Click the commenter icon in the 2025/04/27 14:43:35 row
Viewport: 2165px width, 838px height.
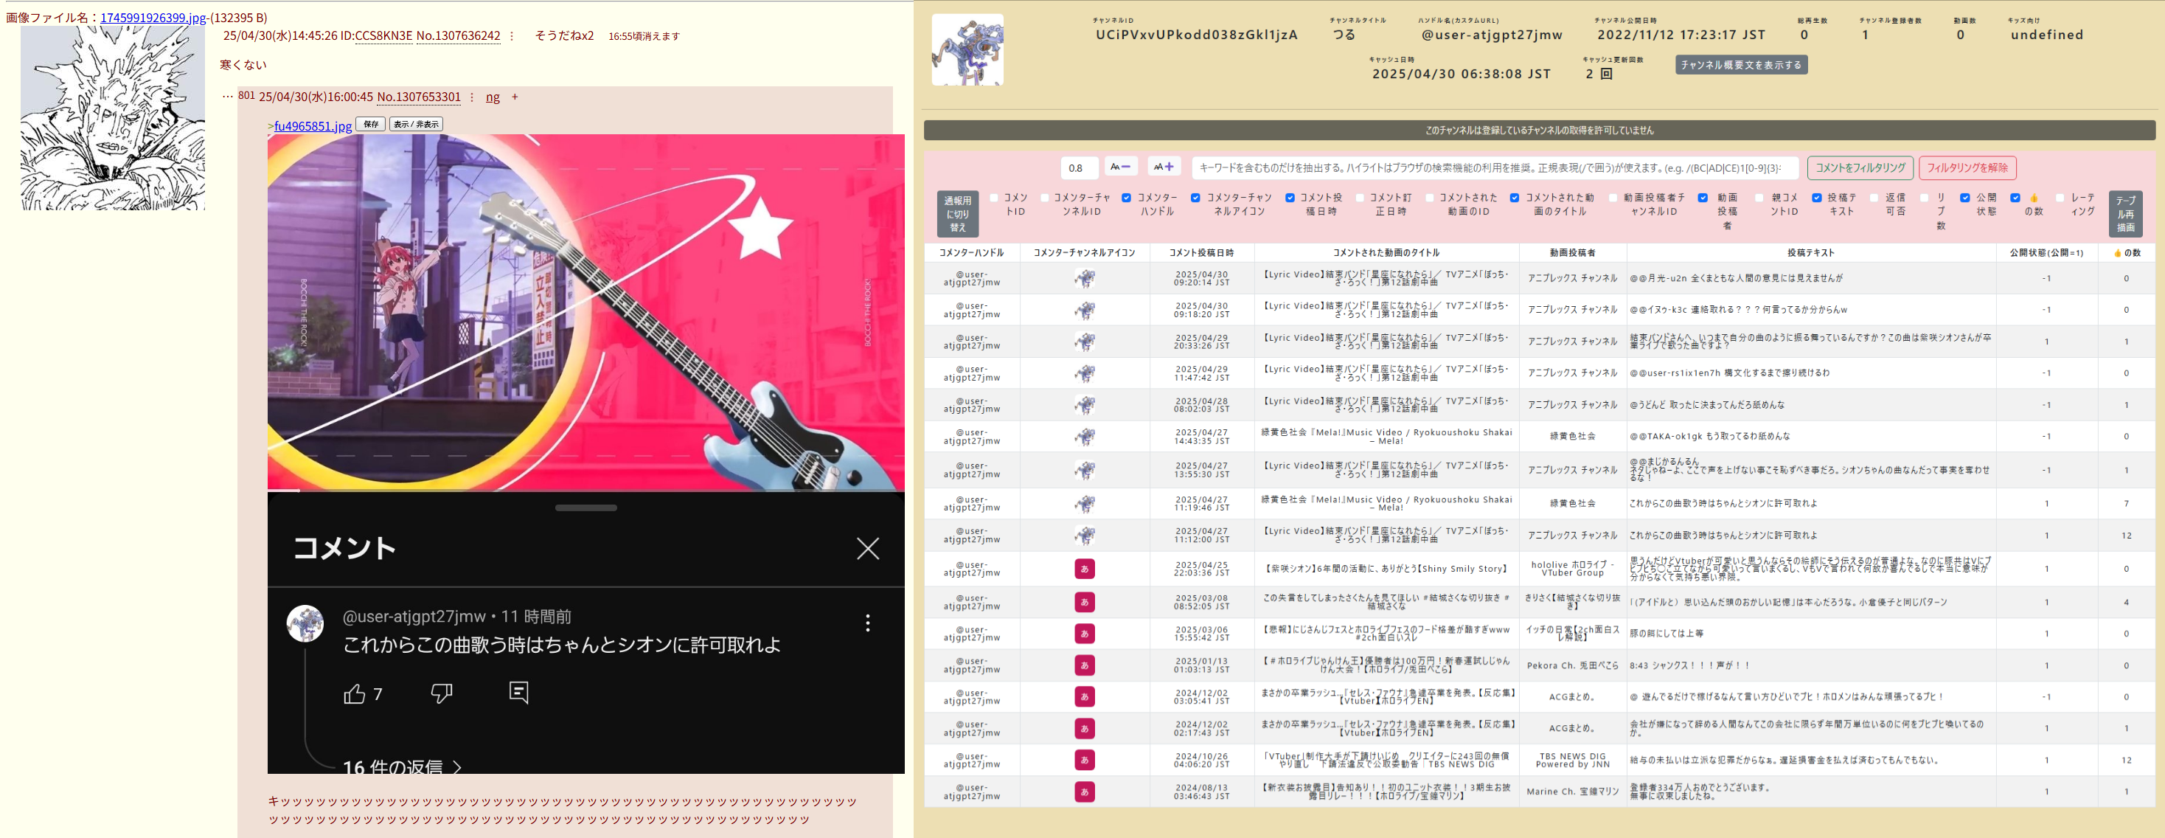pos(1084,437)
